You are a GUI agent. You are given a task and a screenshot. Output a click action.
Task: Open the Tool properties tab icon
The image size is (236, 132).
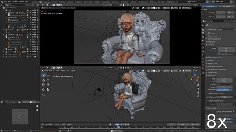[203, 26]
